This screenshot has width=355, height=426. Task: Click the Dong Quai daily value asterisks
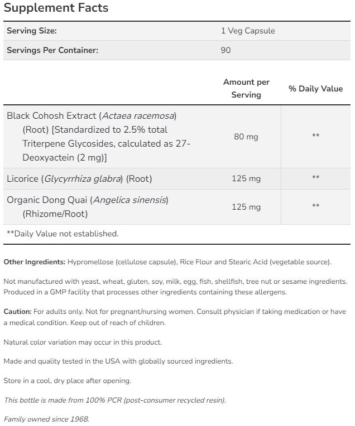click(x=315, y=206)
